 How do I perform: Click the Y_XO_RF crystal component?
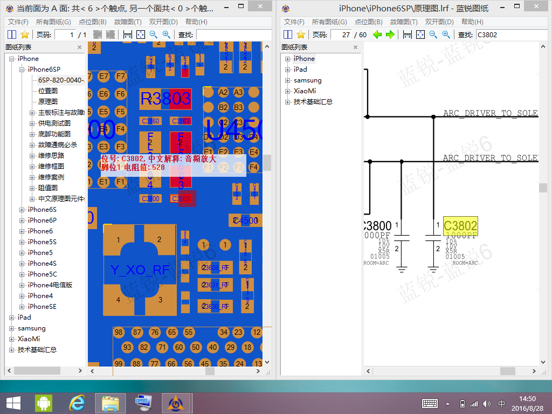coord(140,270)
